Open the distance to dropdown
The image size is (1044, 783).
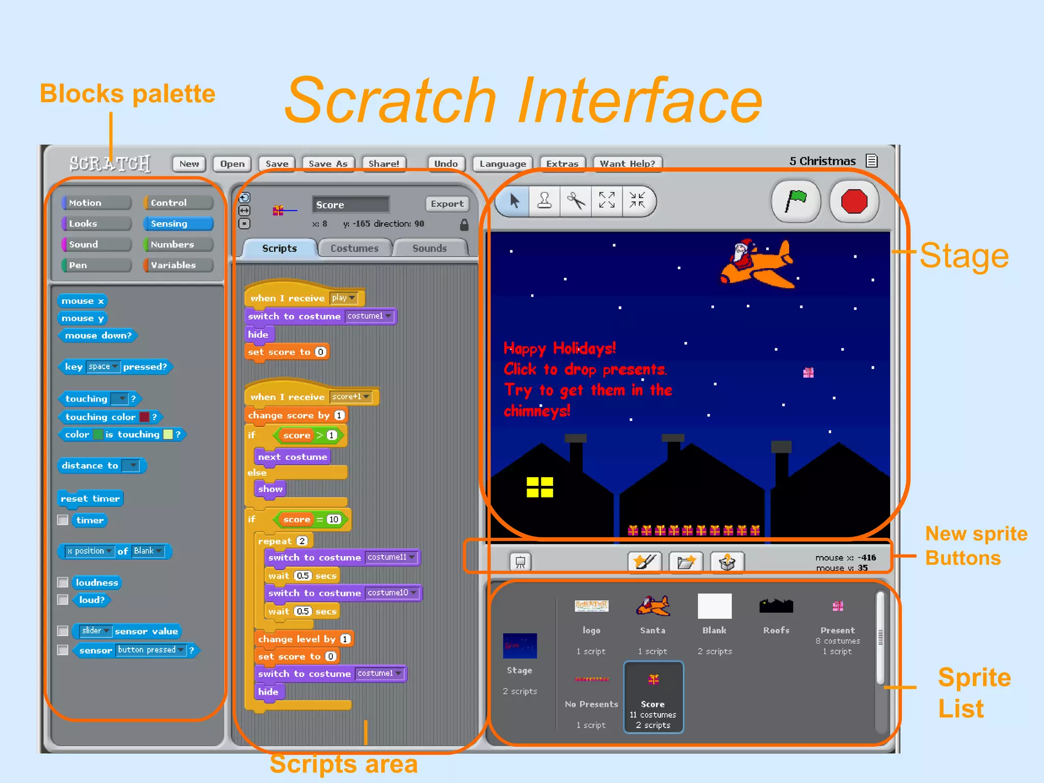130,465
